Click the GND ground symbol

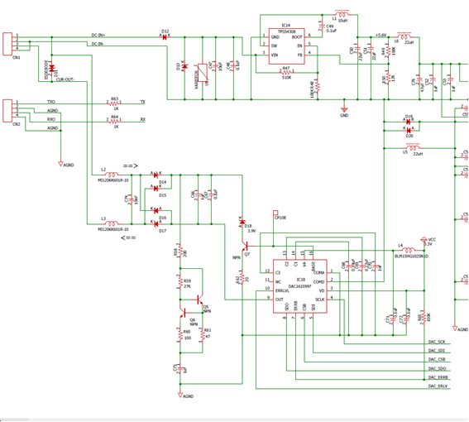(344, 110)
